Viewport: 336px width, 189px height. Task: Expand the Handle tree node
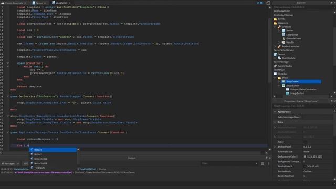tap(279, 43)
